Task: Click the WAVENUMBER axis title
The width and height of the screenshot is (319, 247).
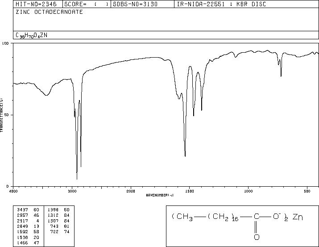Action: (x=160, y=195)
